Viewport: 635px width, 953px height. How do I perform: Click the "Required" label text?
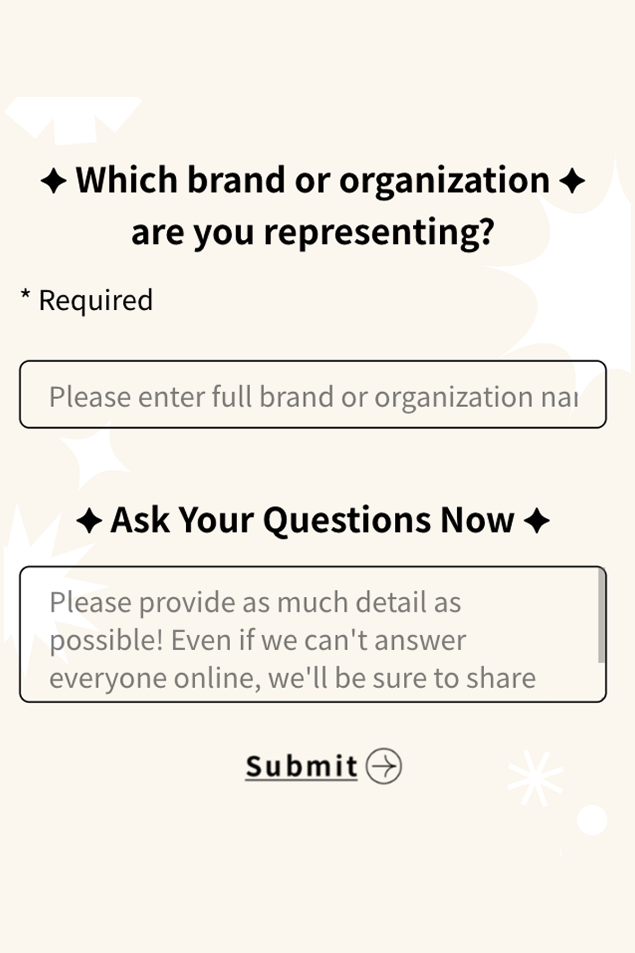96,300
